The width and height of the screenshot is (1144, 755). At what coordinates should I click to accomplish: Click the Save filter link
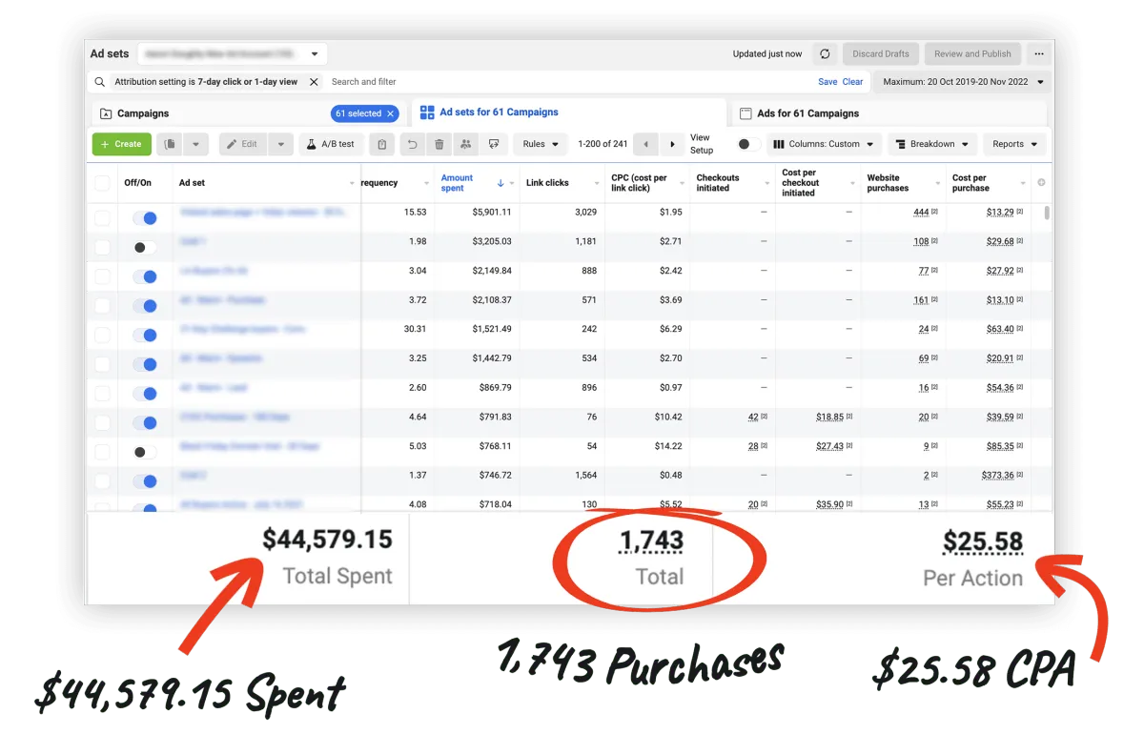click(827, 82)
